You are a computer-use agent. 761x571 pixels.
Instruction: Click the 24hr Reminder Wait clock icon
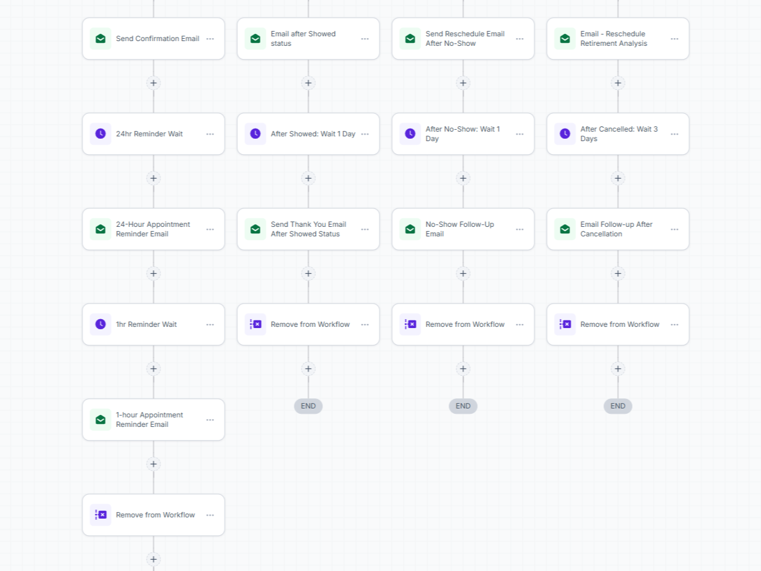101,134
